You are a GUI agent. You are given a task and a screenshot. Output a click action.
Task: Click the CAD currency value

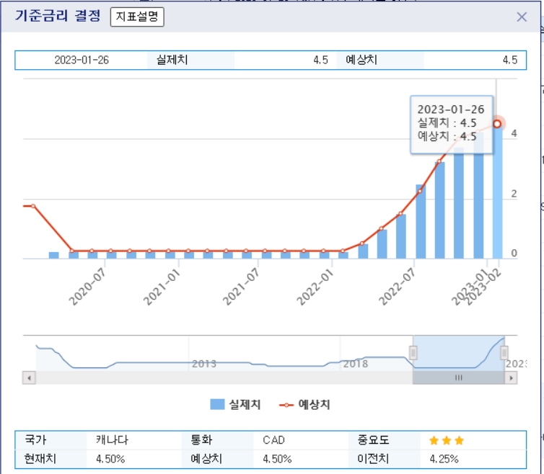click(273, 440)
